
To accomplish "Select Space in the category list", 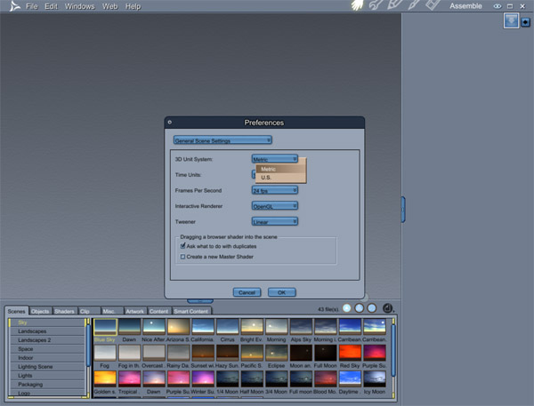I will click(47, 349).
